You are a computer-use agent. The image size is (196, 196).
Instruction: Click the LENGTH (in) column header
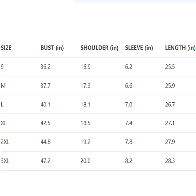[x=180, y=48]
